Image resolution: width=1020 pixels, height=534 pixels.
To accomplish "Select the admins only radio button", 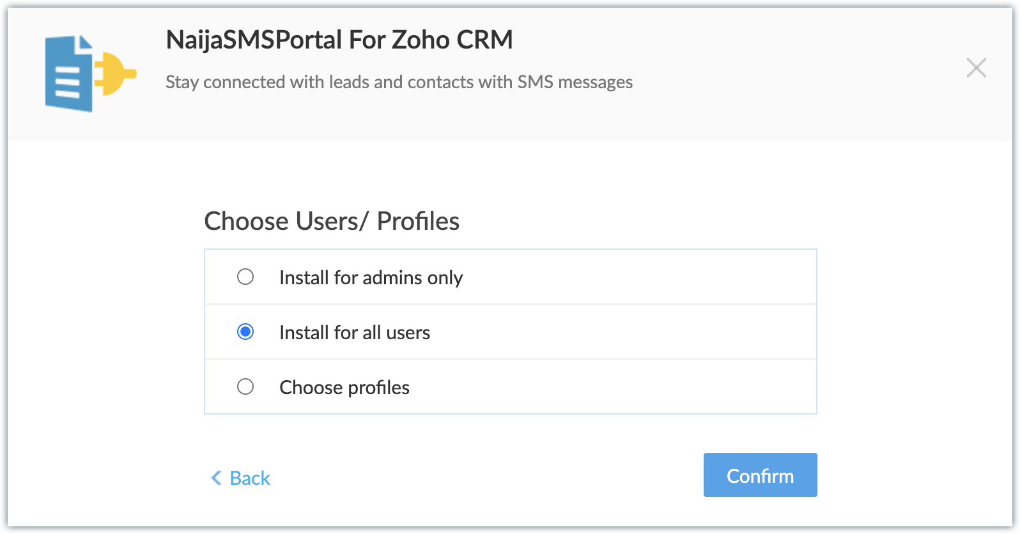I will pyautogui.click(x=245, y=277).
